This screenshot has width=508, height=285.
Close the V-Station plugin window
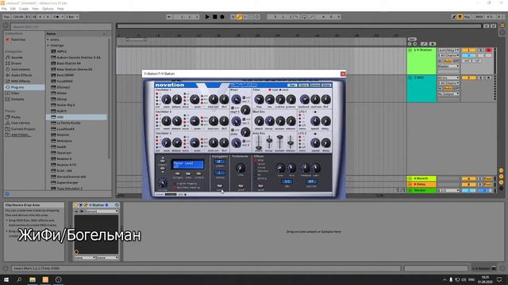coord(343,74)
